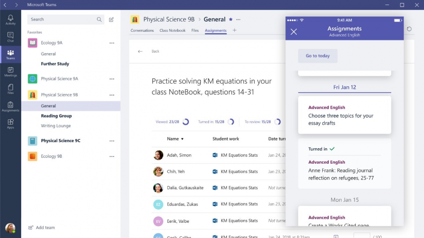Switch to the Class Notebook tab
Viewport: 424px width, 238px height.
[173, 30]
